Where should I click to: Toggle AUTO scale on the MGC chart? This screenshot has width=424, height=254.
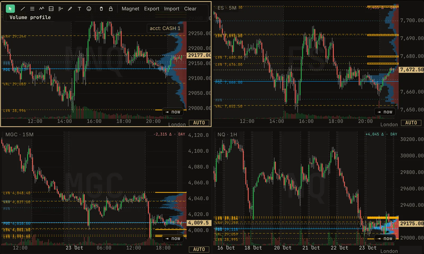click(199, 249)
